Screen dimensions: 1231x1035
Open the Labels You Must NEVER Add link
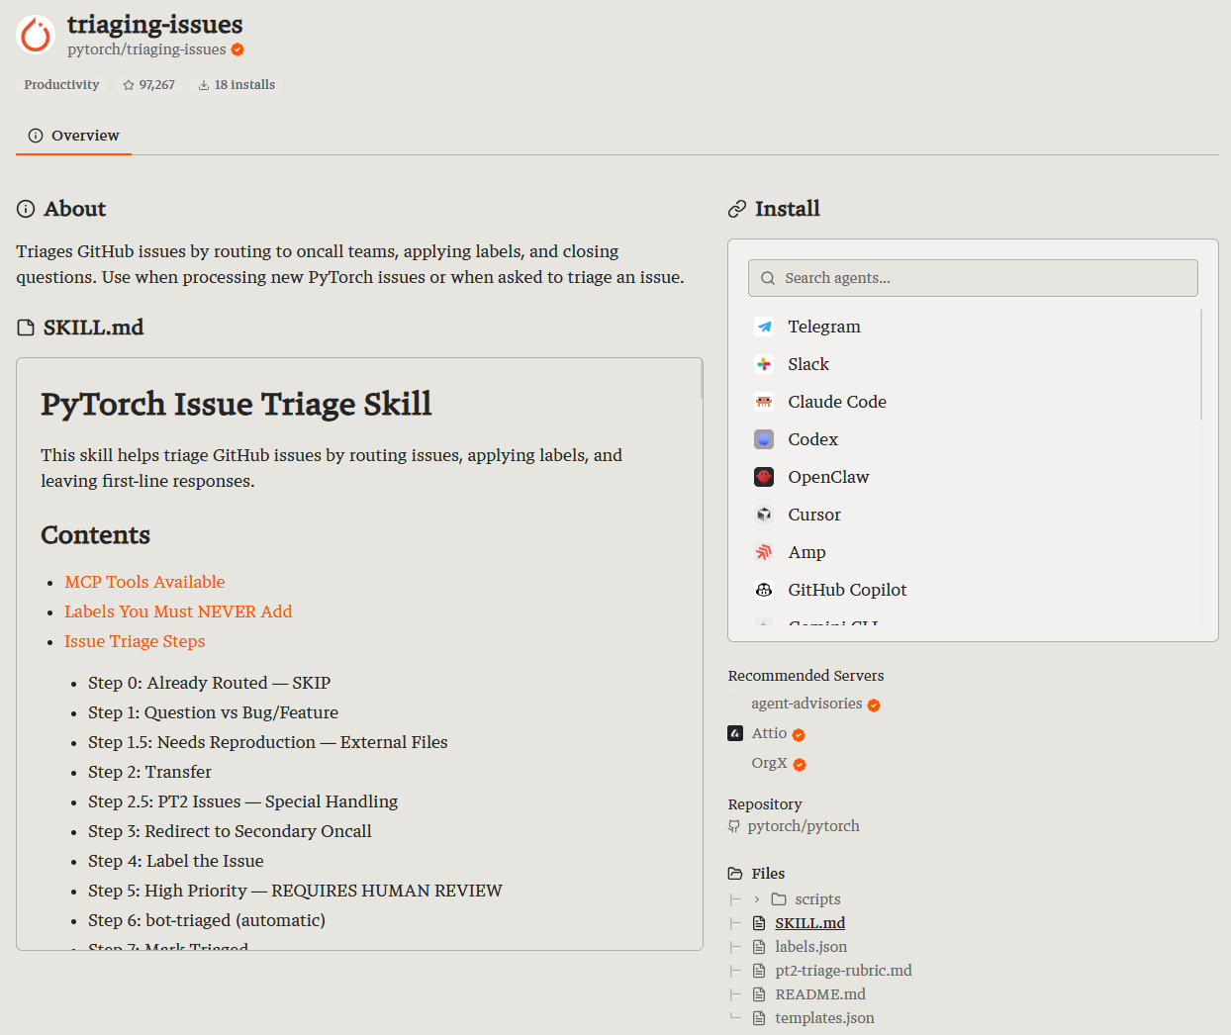[178, 612]
